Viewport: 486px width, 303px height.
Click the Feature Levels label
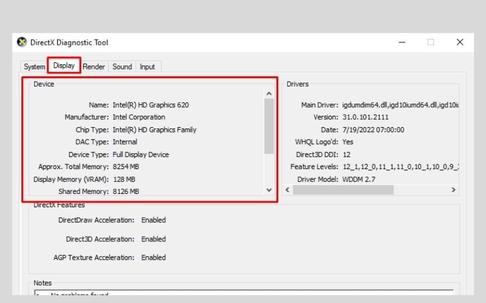pos(314,167)
